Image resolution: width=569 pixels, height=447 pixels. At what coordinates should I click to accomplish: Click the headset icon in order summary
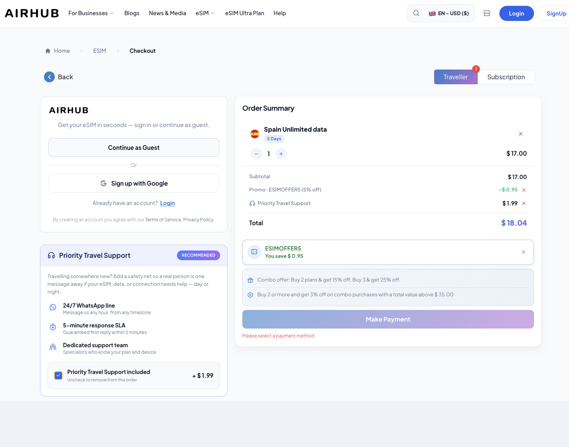click(252, 203)
